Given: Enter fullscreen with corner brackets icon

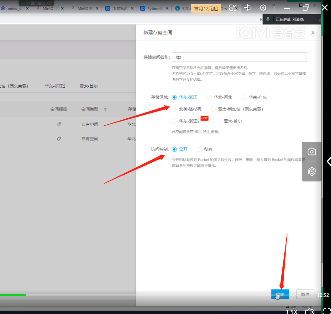Looking at the screenshot, I should click(x=327, y=311).
